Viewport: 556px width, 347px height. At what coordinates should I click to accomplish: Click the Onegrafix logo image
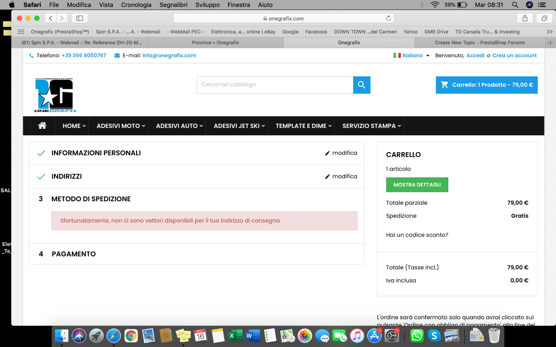pyautogui.click(x=55, y=95)
